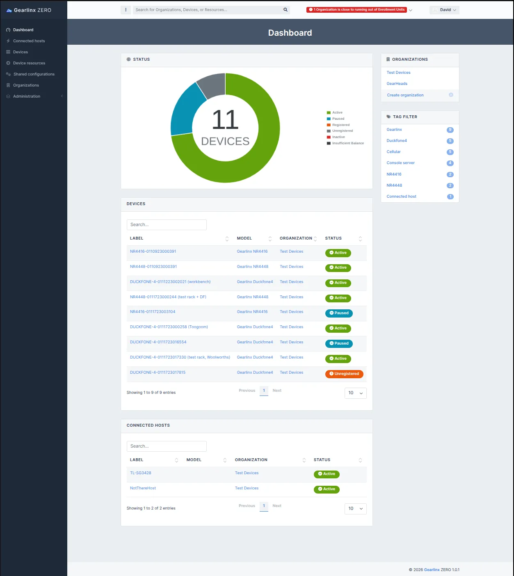Focus the Connected Hosts search box
Viewport: 514px width, 576px height.
click(x=167, y=446)
